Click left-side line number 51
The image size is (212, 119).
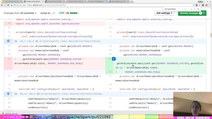(x=9, y=59)
